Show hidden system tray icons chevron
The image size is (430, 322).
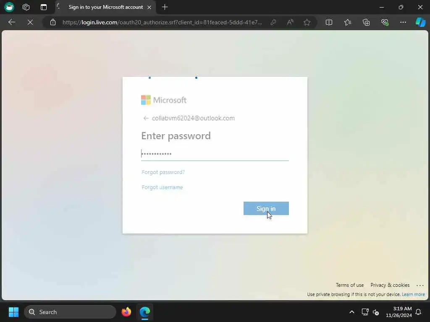pyautogui.click(x=352, y=312)
